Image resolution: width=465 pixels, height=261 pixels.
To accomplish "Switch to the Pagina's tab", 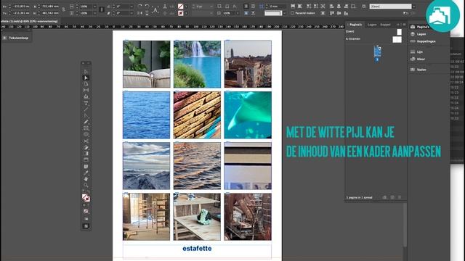I will point(355,25).
